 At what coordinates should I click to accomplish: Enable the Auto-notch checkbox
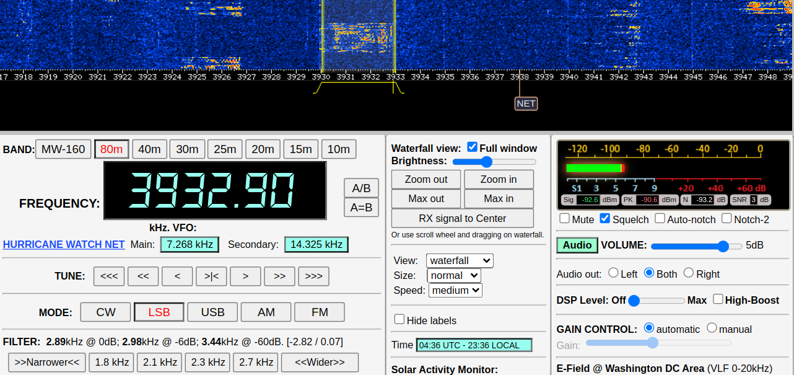point(660,219)
